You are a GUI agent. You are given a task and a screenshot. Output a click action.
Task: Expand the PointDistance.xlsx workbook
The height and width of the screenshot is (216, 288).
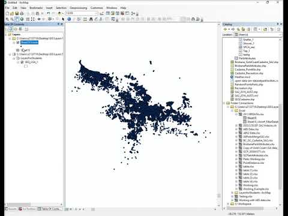236,163
